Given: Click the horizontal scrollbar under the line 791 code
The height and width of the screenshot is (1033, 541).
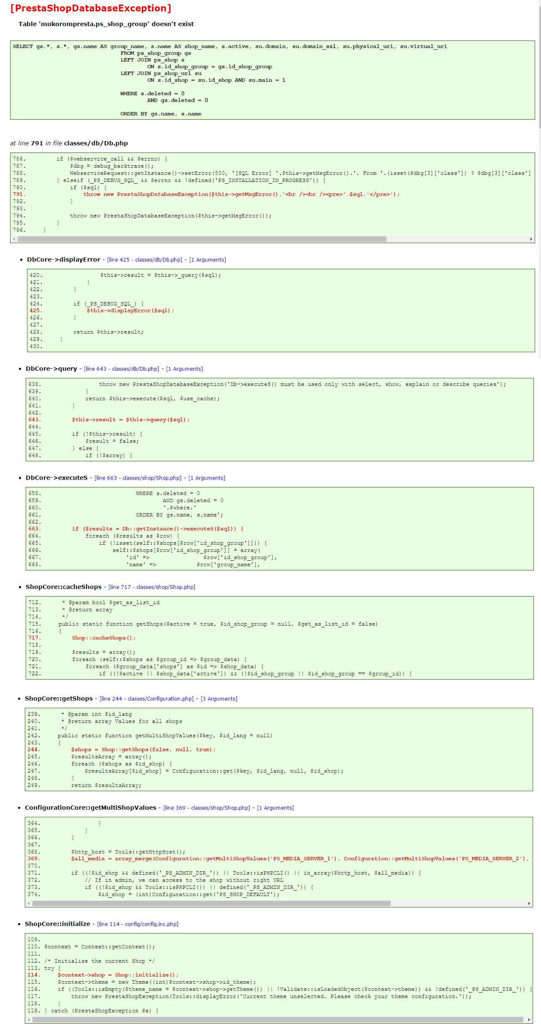Looking at the screenshot, I should (202, 239).
